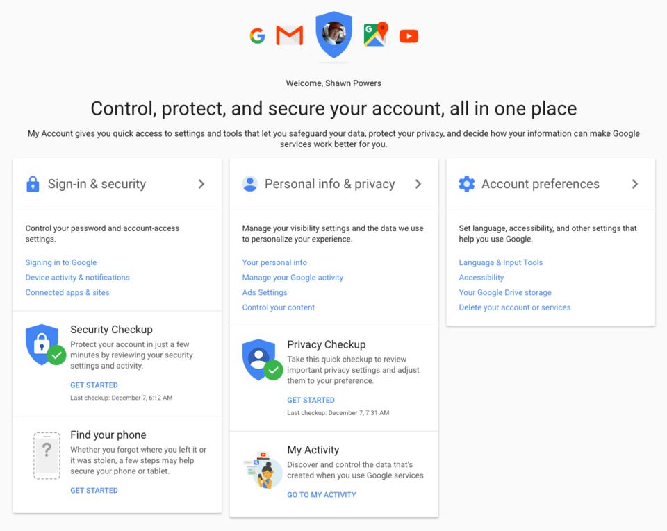
Task: Click GET STARTED under Security Checkup
Action: click(x=94, y=385)
